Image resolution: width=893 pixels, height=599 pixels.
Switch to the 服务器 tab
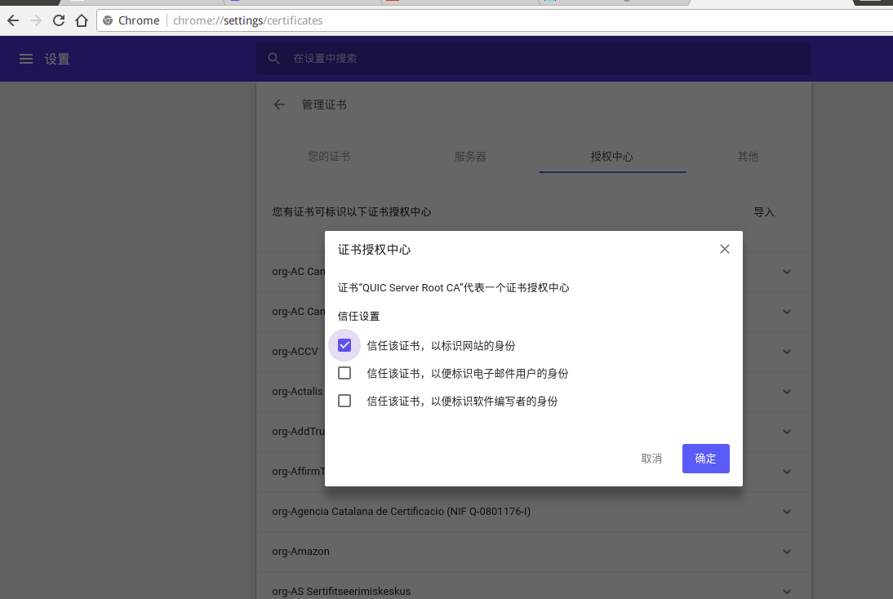point(470,157)
